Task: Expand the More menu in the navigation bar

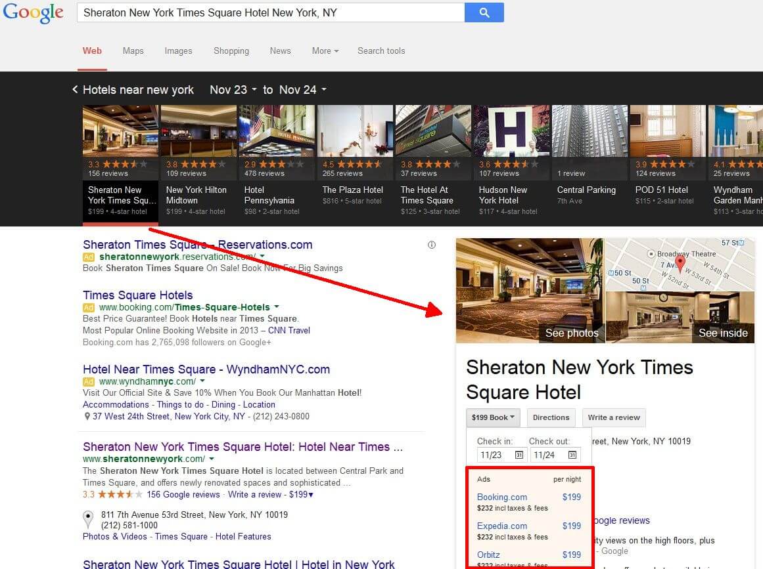Action: [x=325, y=51]
